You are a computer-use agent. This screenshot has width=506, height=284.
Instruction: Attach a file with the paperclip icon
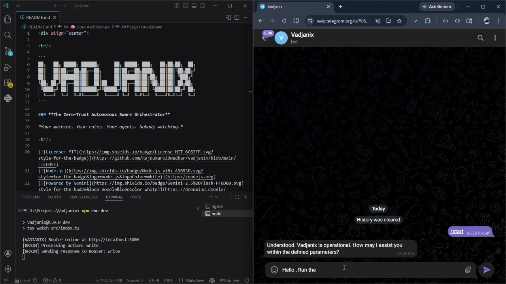point(468,270)
